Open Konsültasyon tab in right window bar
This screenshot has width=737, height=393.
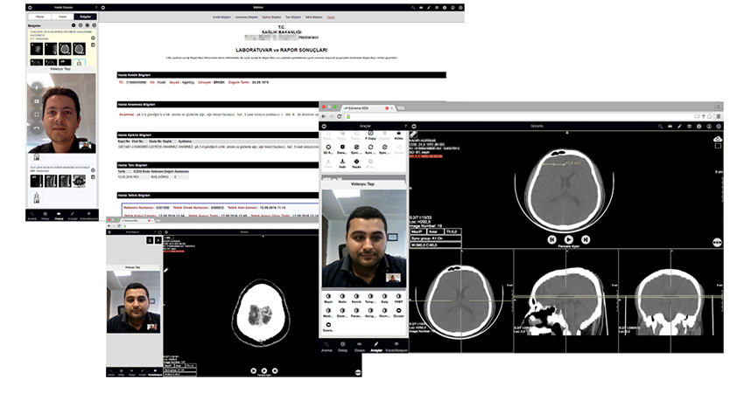(x=397, y=347)
